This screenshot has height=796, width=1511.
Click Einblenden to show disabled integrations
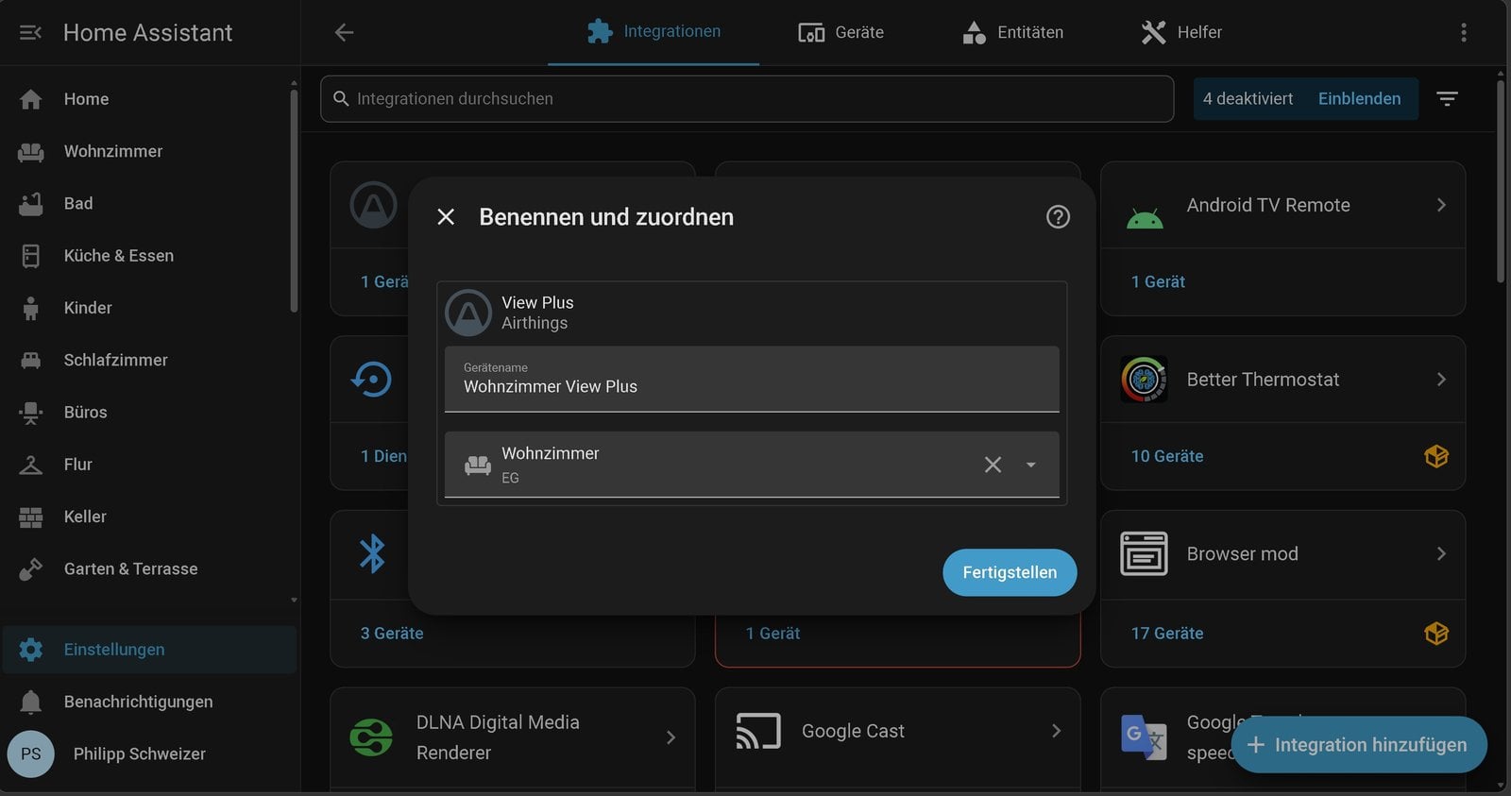1359,99
